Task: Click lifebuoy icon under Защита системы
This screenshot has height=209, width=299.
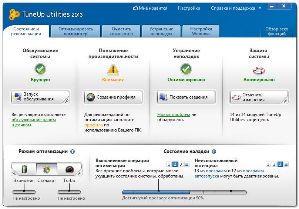Action: coord(259,70)
